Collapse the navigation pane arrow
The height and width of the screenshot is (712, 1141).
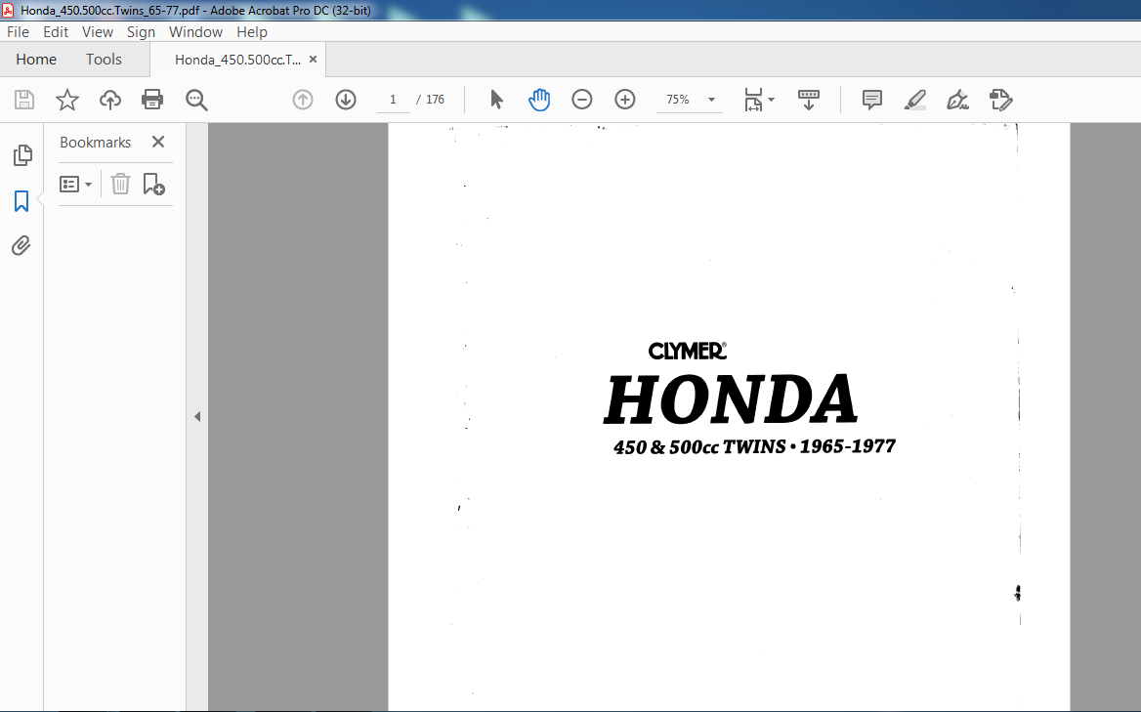click(197, 417)
